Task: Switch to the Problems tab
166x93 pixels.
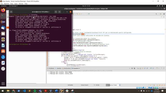Action: [51, 68]
